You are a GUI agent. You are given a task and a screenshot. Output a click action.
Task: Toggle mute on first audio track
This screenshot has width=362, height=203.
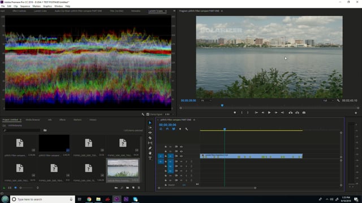[x=181, y=162]
